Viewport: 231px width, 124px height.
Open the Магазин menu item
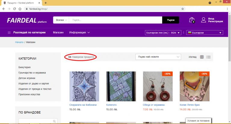(x=58, y=33)
